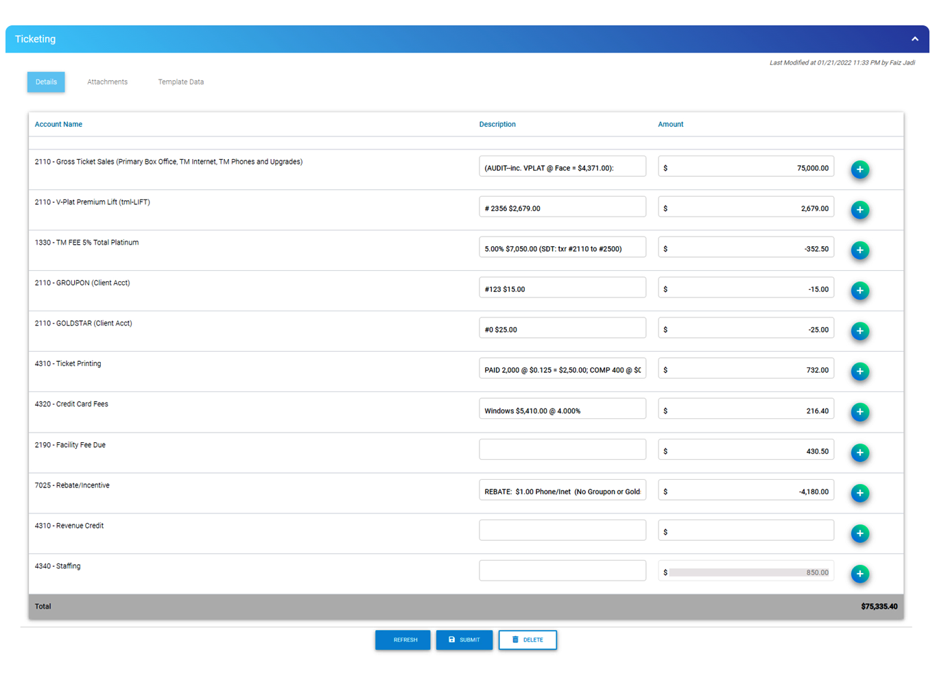Viewport: 937px width, 691px height.
Task: Select the Details tab
Action: coord(45,82)
